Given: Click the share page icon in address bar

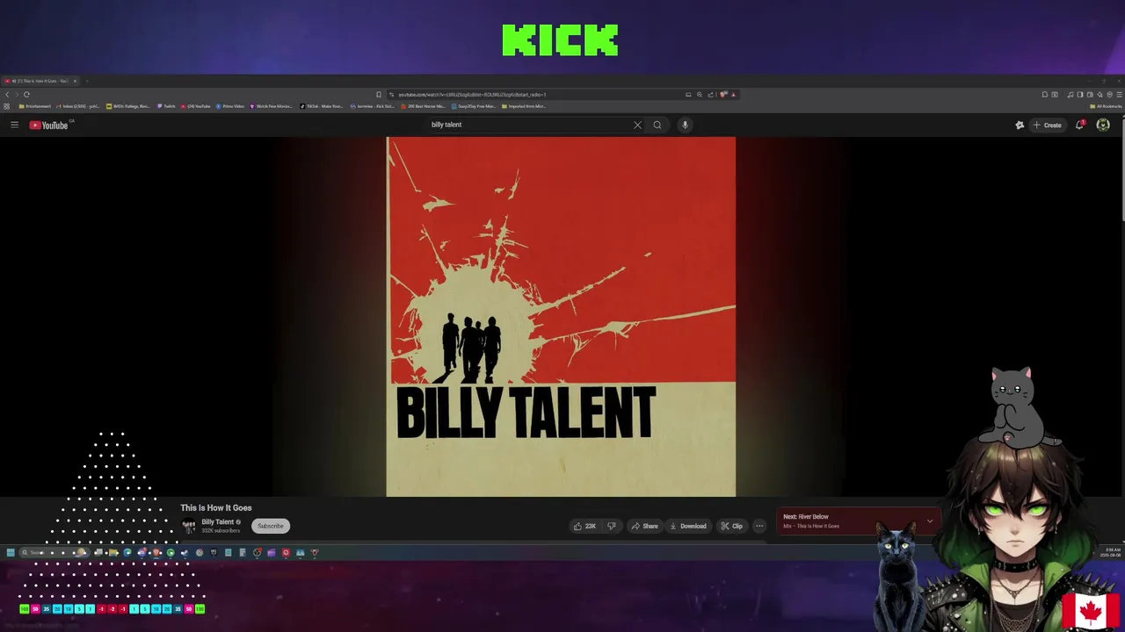Looking at the screenshot, I should pos(711,94).
